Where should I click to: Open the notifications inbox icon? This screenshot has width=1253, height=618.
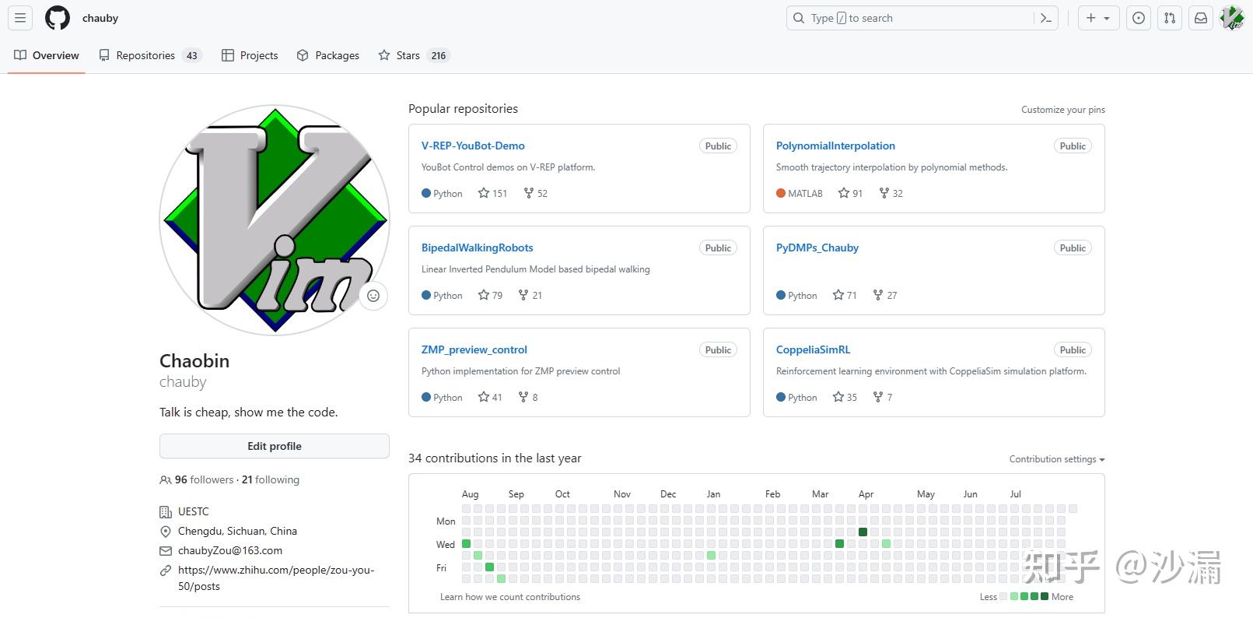(x=1201, y=18)
